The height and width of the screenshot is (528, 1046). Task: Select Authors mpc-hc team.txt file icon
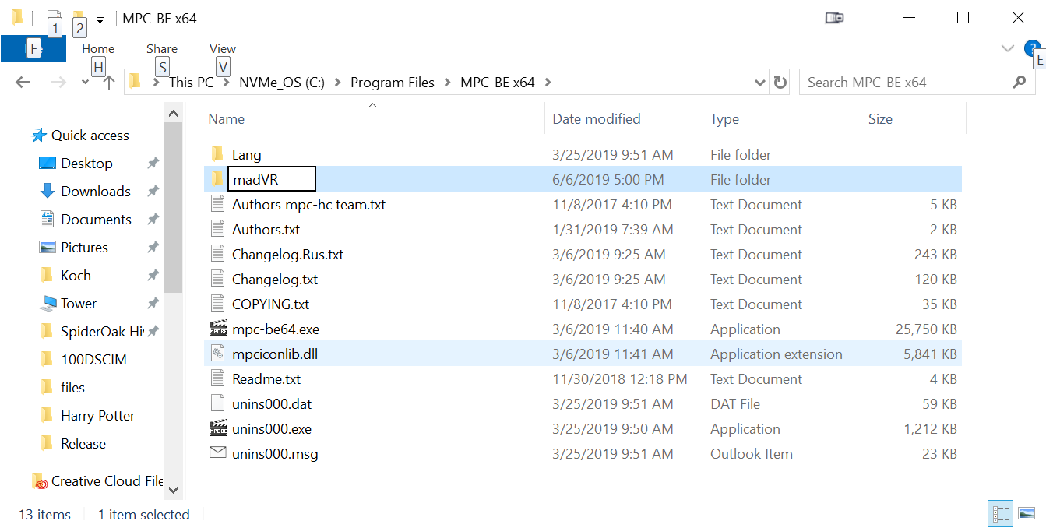[x=218, y=204]
